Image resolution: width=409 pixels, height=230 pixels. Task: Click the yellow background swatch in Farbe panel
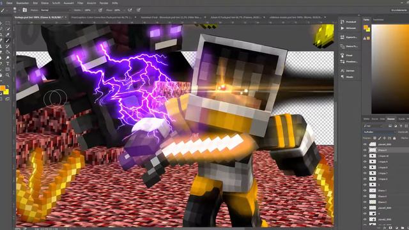(x=368, y=29)
